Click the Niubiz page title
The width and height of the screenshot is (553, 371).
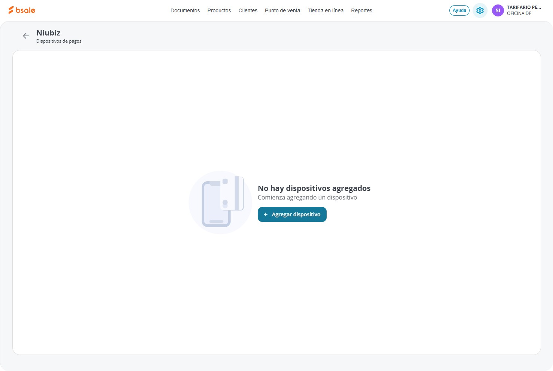48,33
